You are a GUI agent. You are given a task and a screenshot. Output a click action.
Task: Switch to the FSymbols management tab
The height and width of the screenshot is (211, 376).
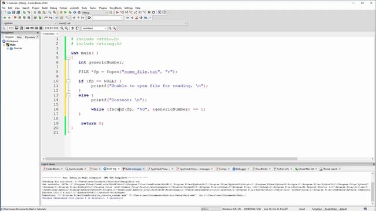click(x=30, y=37)
